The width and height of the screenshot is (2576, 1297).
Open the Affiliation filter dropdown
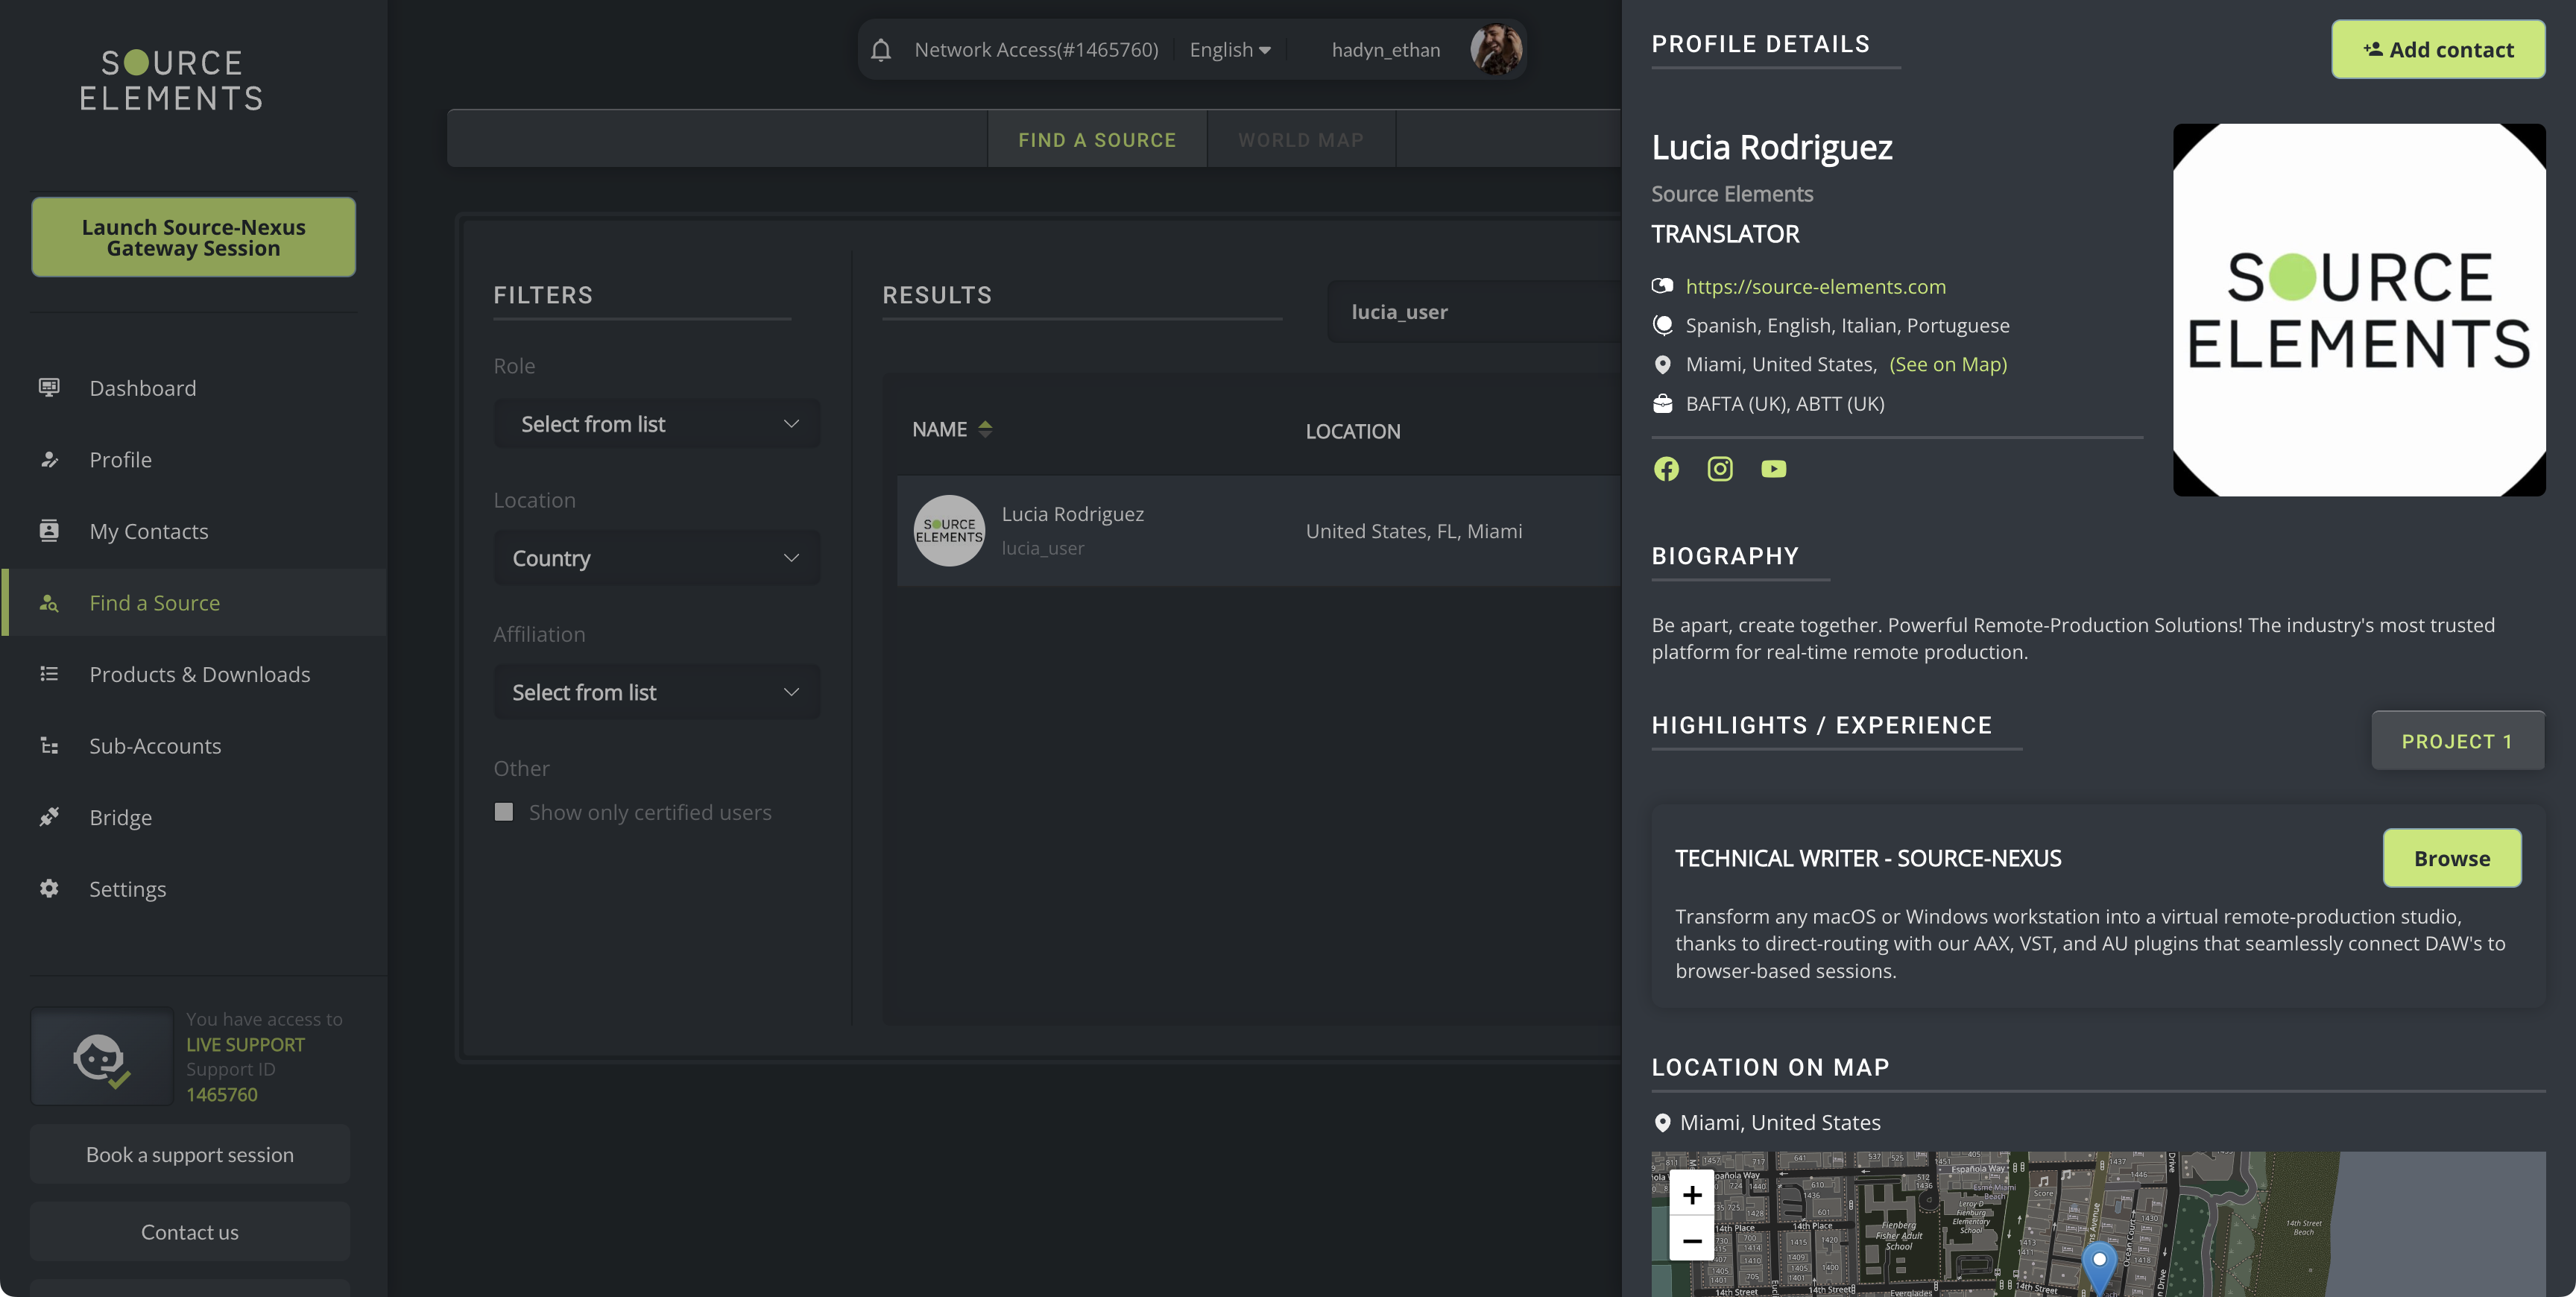point(657,692)
